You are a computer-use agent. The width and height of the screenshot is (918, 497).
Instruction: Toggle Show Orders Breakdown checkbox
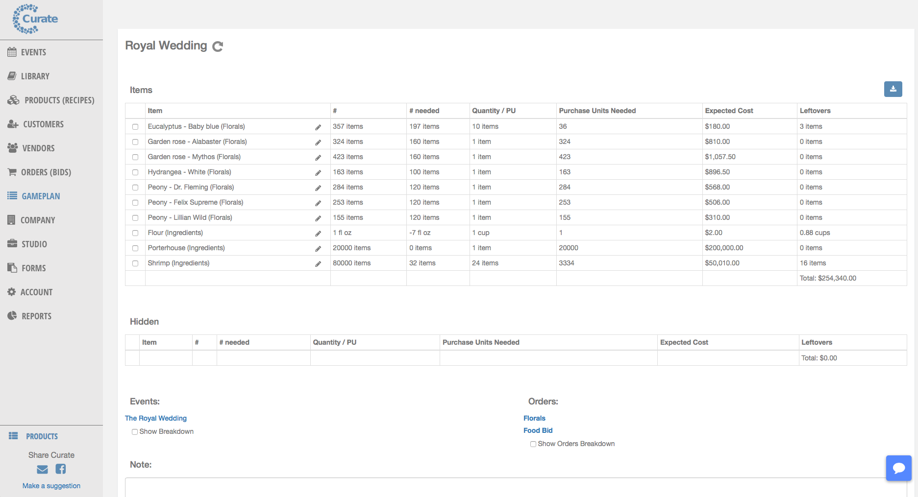tap(533, 444)
